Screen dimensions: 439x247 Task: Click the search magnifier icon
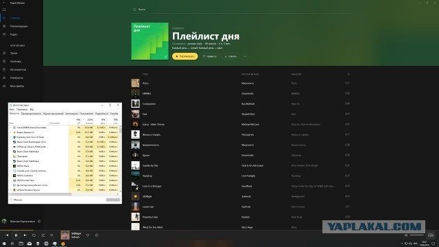coord(134,10)
